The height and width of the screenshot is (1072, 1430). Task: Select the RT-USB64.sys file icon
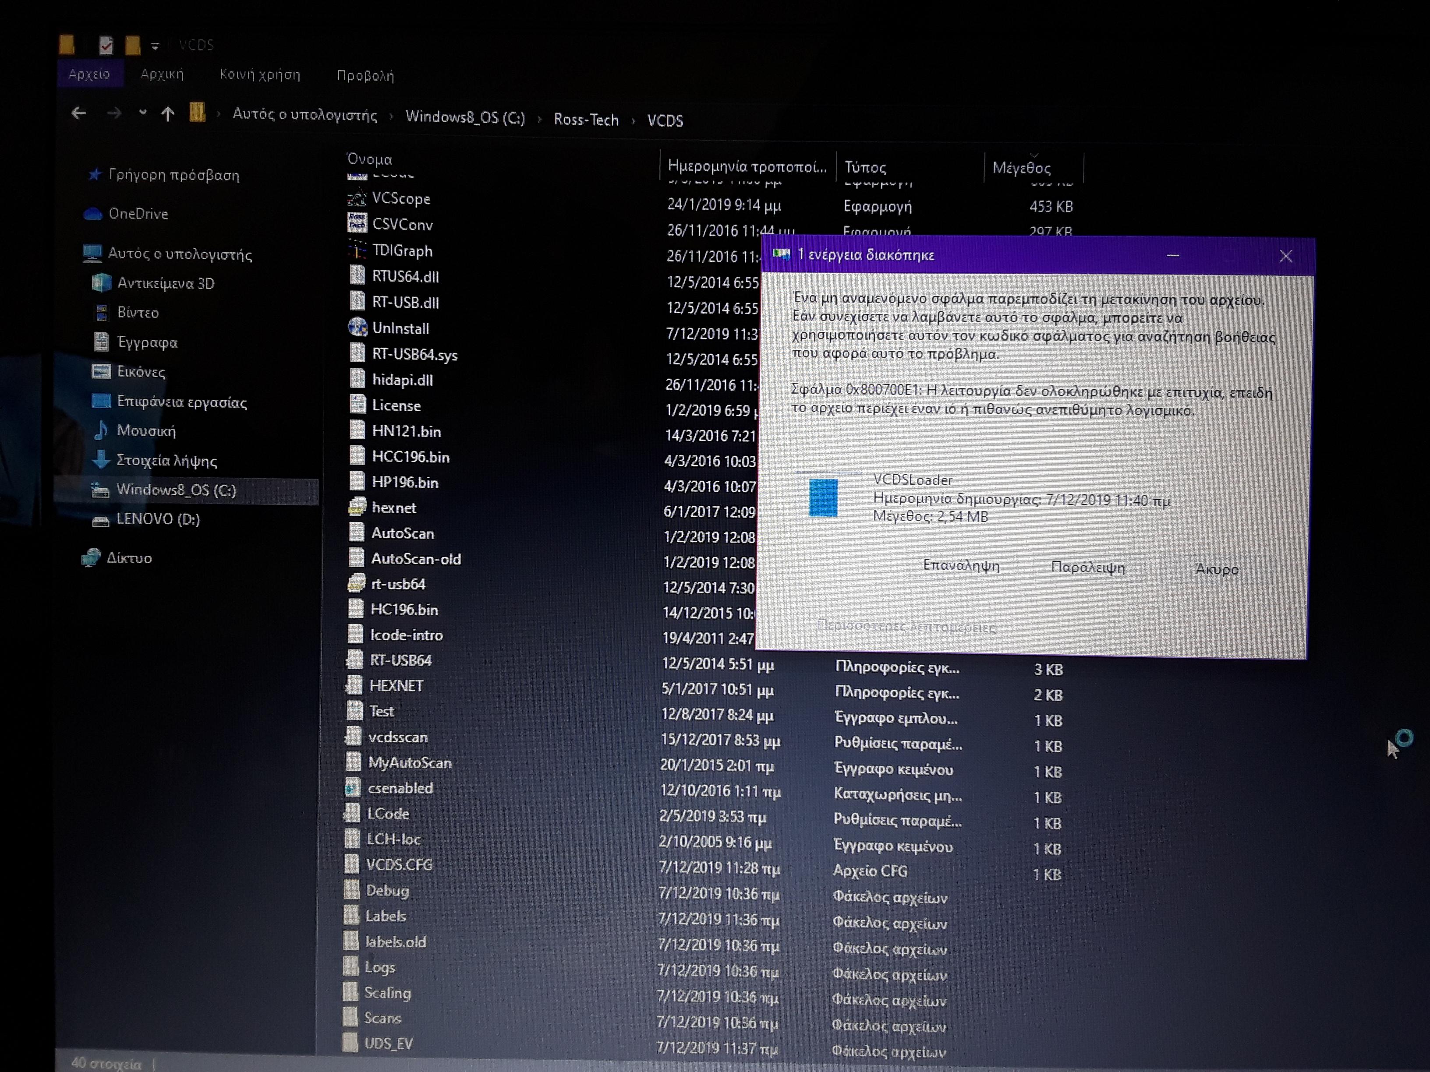tap(357, 353)
